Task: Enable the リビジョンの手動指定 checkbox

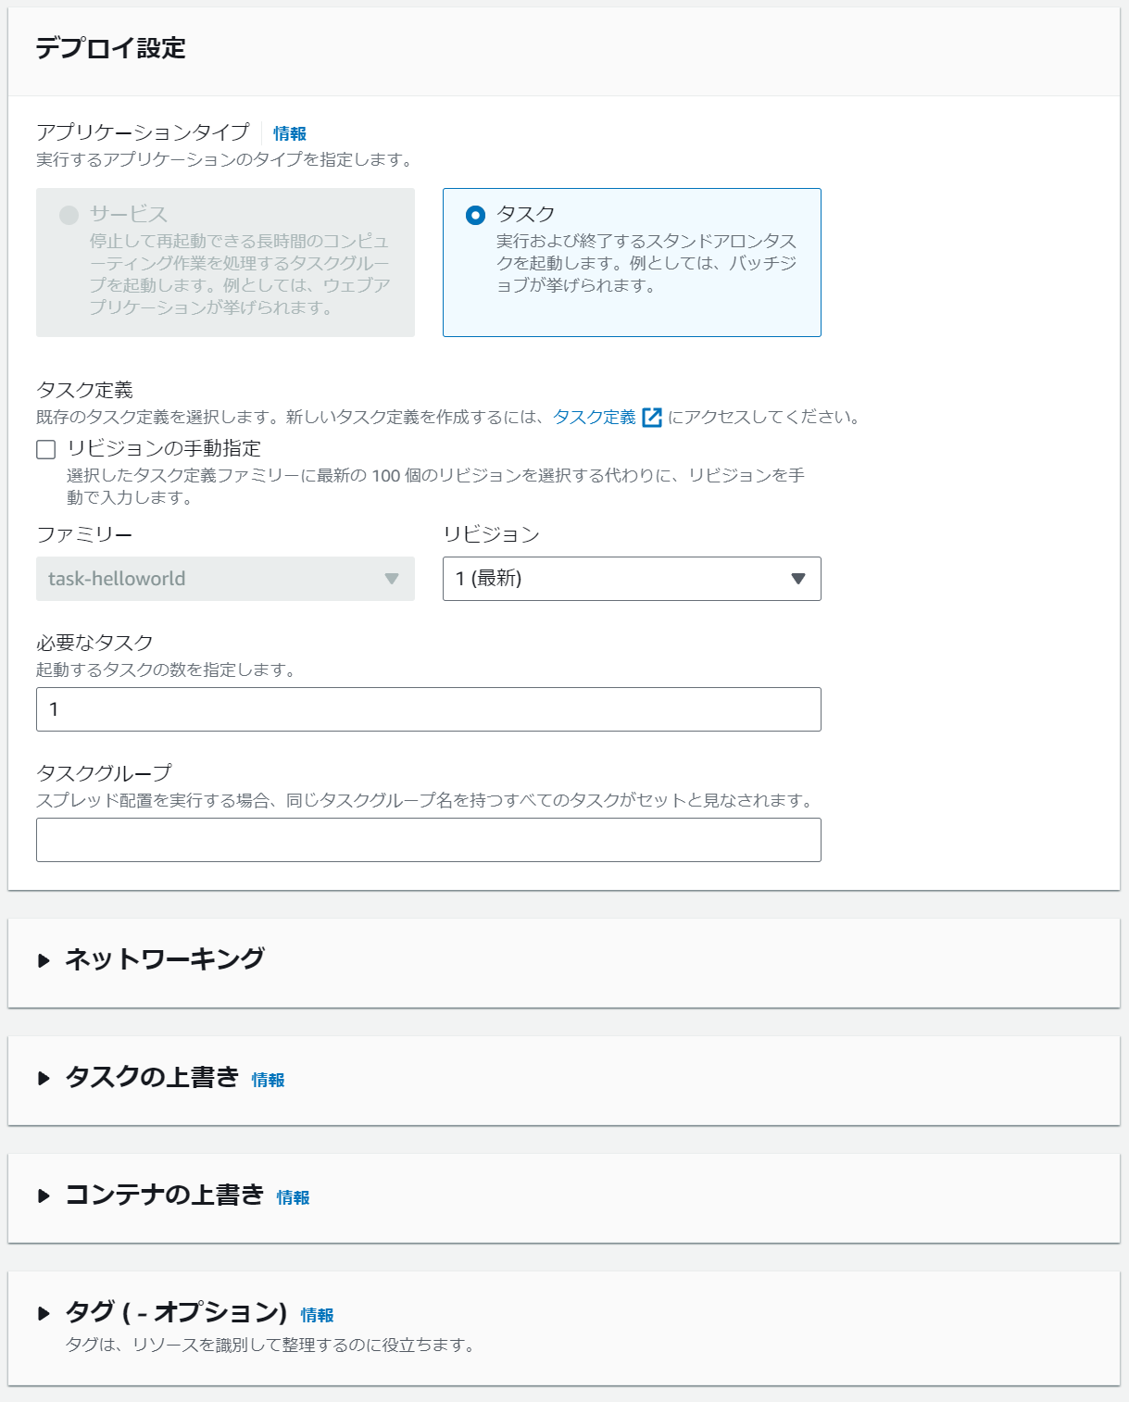Action: click(45, 449)
